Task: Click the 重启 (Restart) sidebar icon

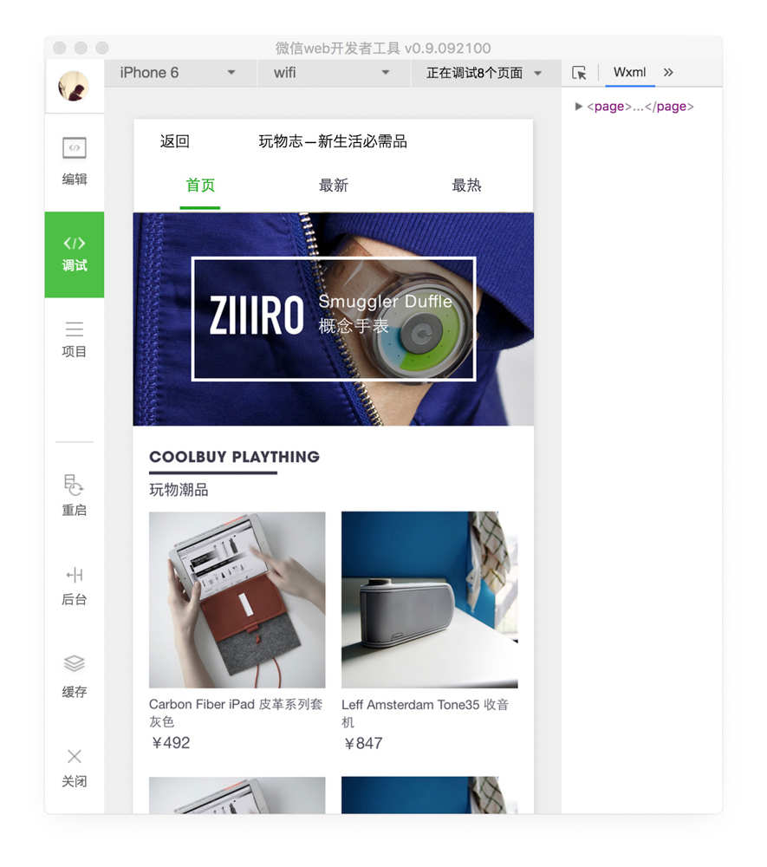Action: pyautogui.click(x=74, y=497)
